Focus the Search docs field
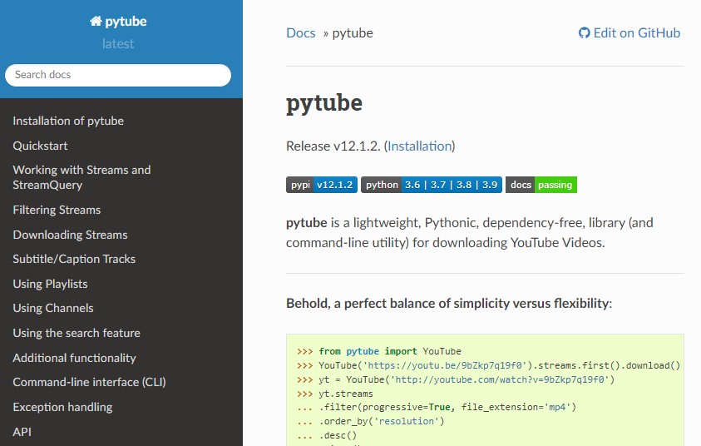The width and height of the screenshot is (701, 446). (118, 75)
